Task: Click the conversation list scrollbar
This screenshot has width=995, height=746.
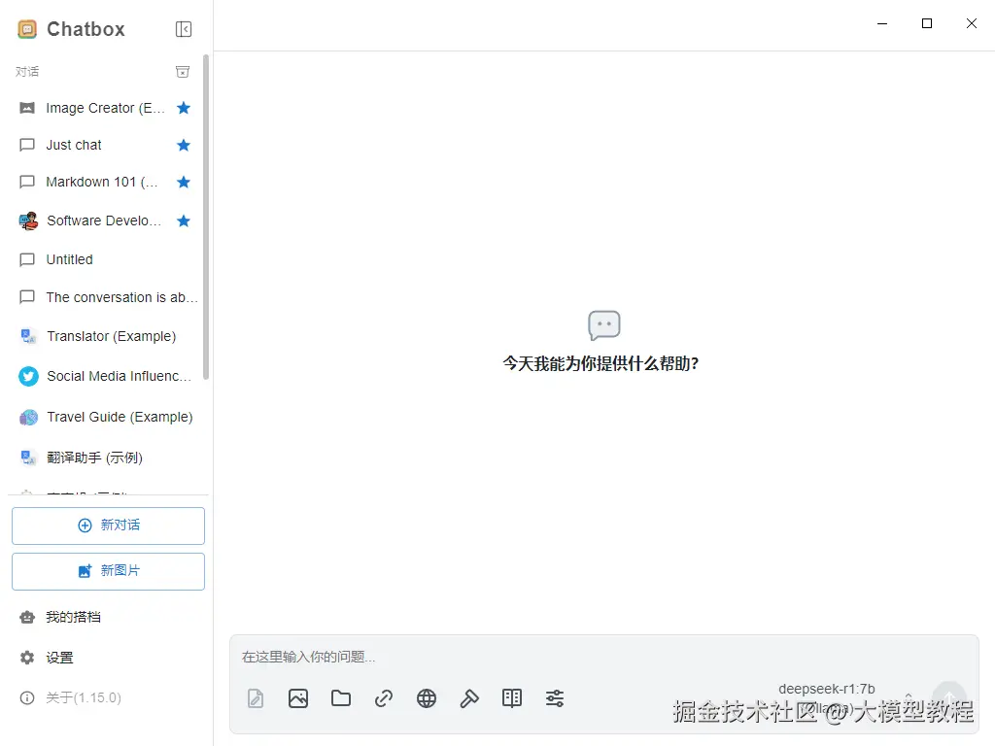Action: tap(206, 217)
